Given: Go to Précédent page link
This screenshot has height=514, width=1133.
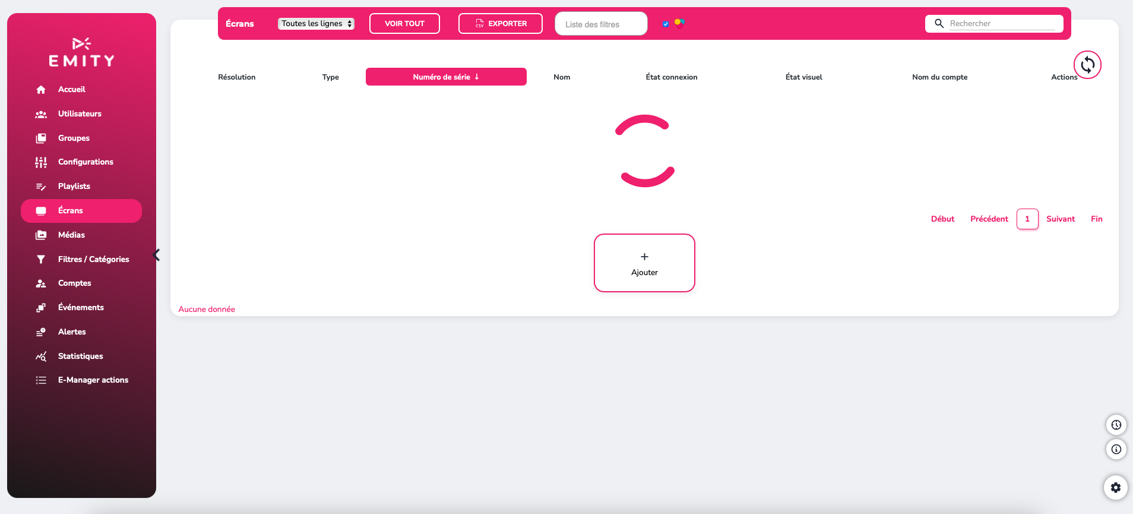Looking at the screenshot, I should click(989, 219).
